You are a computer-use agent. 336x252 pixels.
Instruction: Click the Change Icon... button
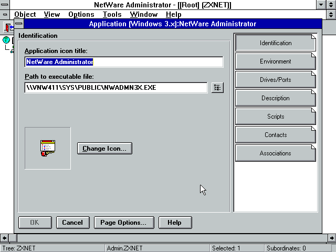pyautogui.click(x=104, y=148)
